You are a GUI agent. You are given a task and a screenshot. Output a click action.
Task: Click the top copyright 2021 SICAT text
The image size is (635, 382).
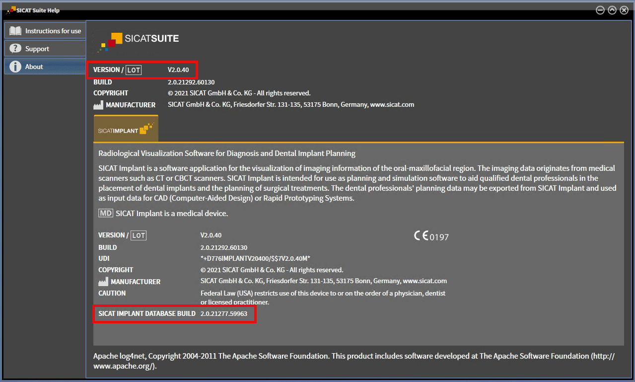(239, 93)
